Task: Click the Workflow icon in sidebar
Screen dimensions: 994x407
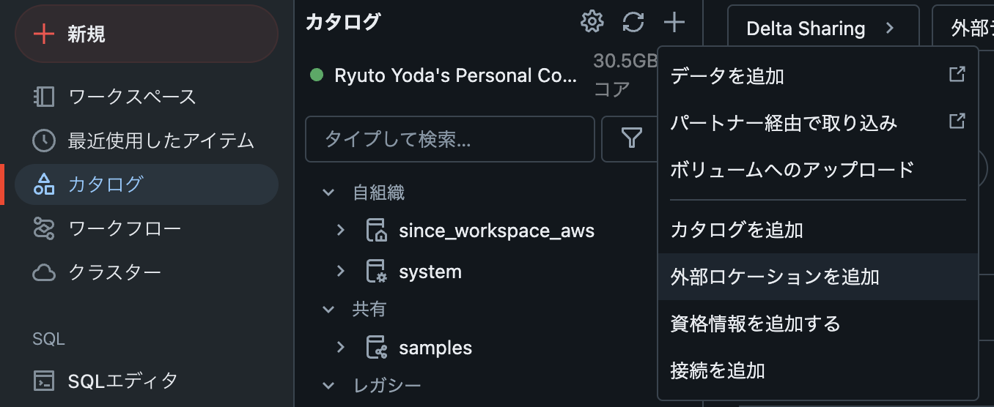Action: click(x=44, y=228)
